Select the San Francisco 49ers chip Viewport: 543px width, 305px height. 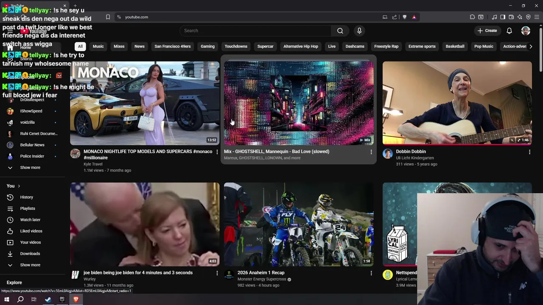coord(173,46)
